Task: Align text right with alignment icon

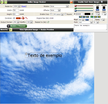Action: 99,17
